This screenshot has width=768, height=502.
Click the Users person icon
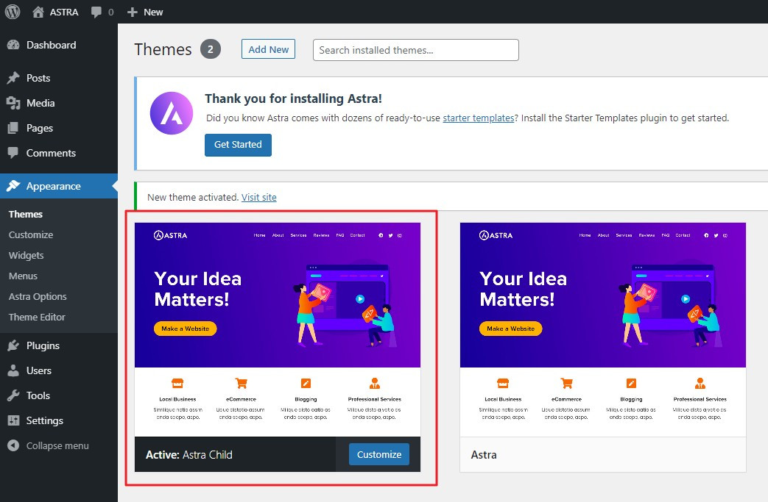pyautogui.click(x=14, y=370)
